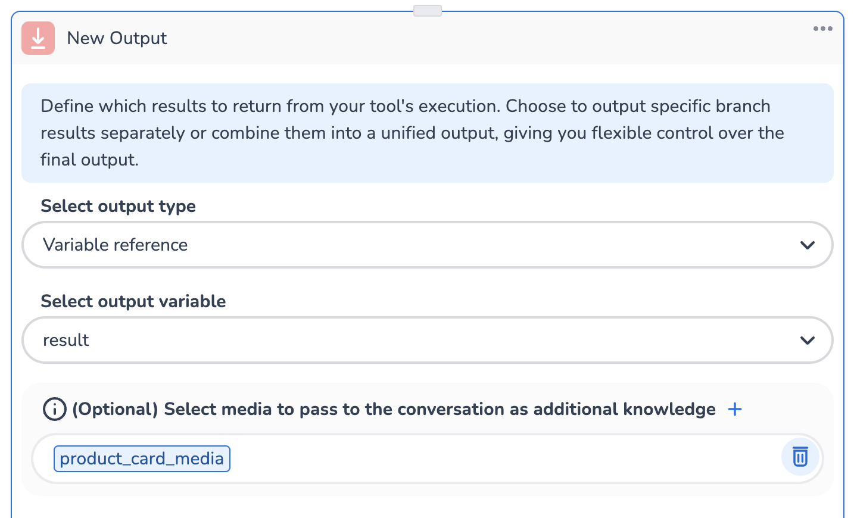
Task: Click the info icon beside the media section
Action: pos(54,409)
